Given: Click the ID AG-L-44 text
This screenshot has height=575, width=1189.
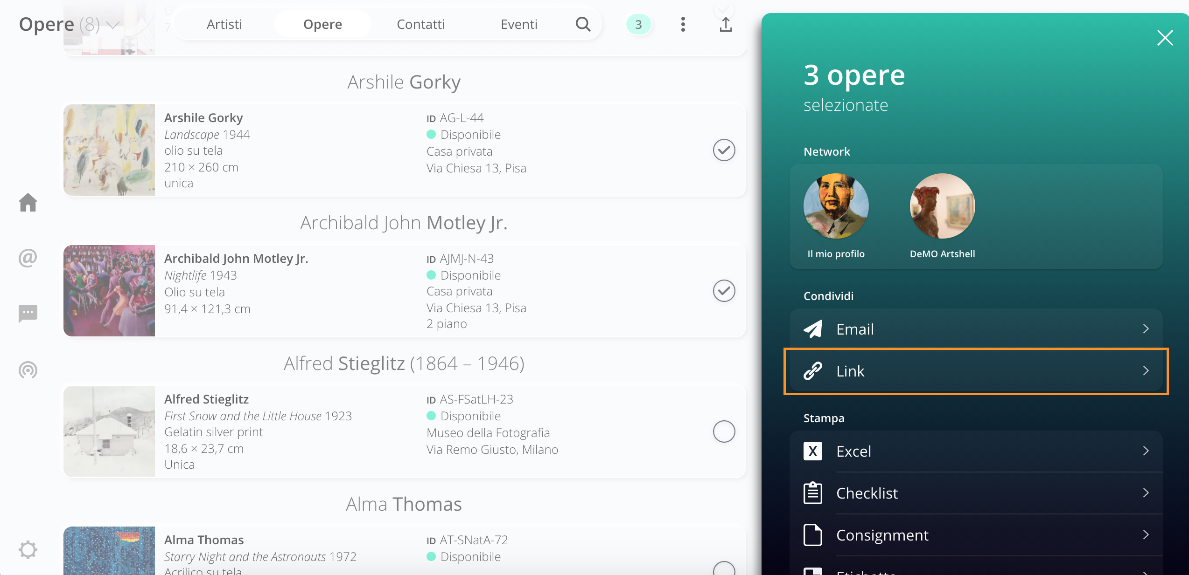Looking at the screenshot, I should coord(455,118).
